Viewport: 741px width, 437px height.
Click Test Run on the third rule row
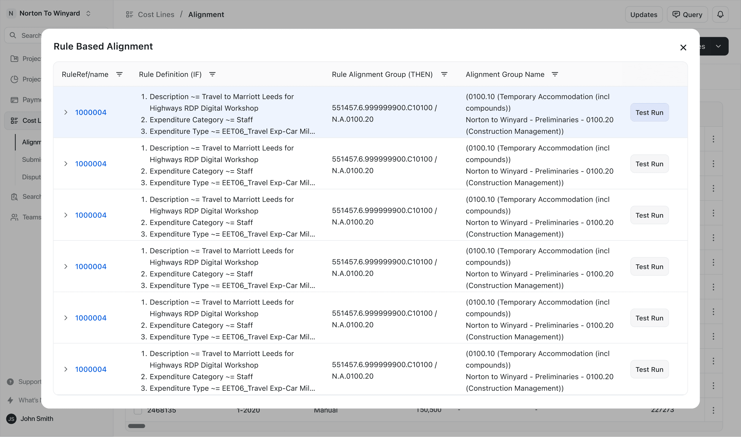pyautogui.click(x=649, y=215)
